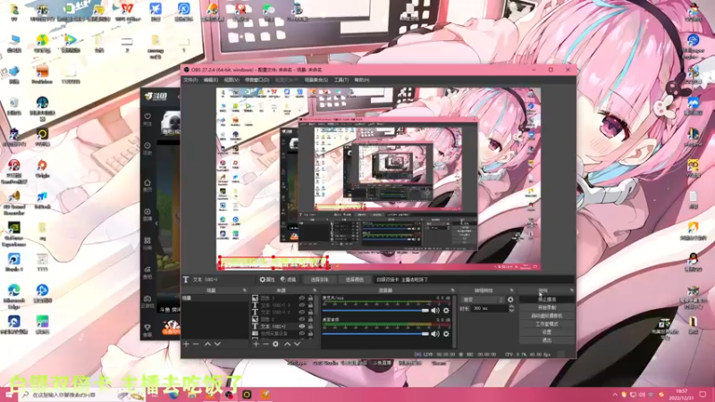
Task: Open source properties gear in the OBS source toolbar
Action: pyautogui.click(x=267, y=280)
